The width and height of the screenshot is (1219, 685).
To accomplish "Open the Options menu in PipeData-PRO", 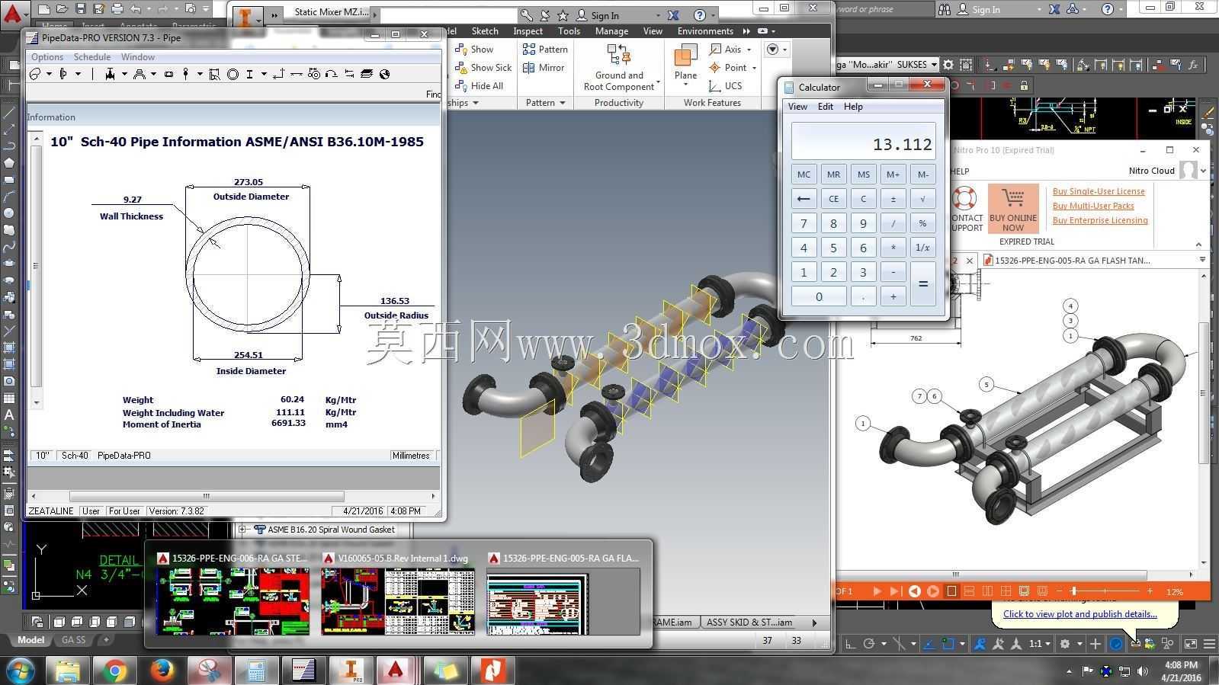I will (x=47, y=57).
